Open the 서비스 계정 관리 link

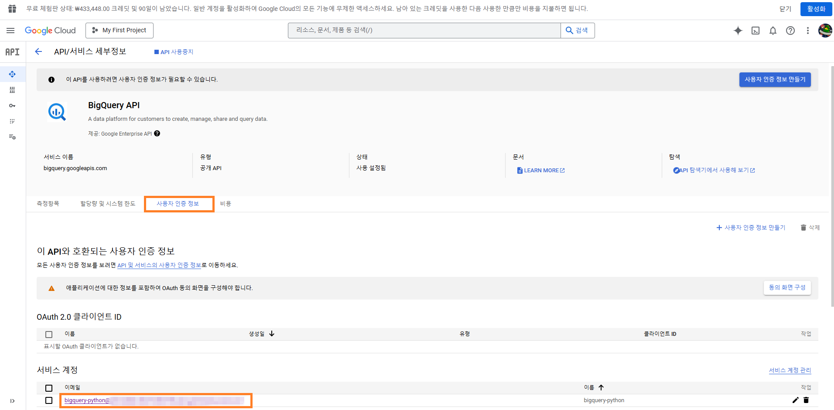coord(790,370)
